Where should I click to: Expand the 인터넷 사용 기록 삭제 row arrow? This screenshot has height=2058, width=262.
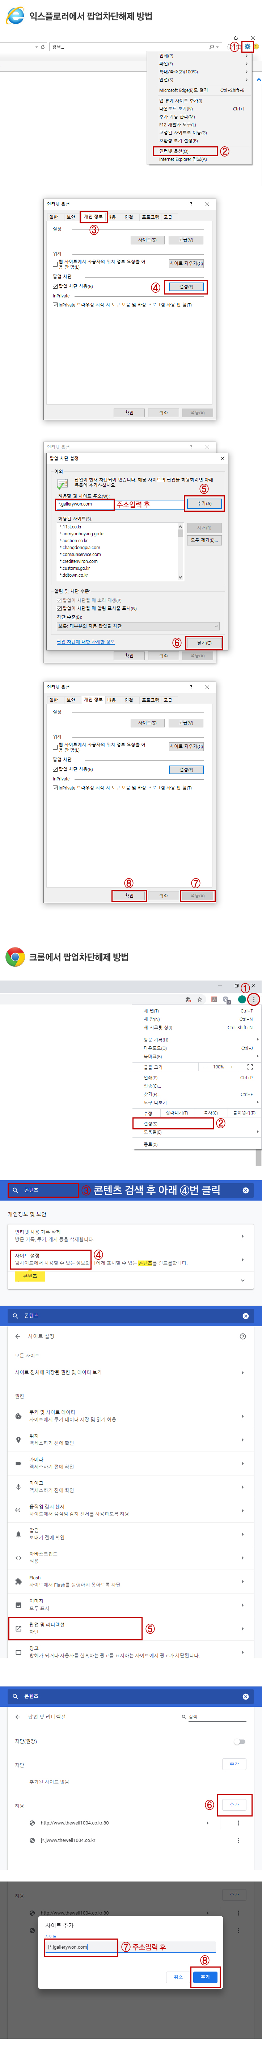click(243, 1236)
